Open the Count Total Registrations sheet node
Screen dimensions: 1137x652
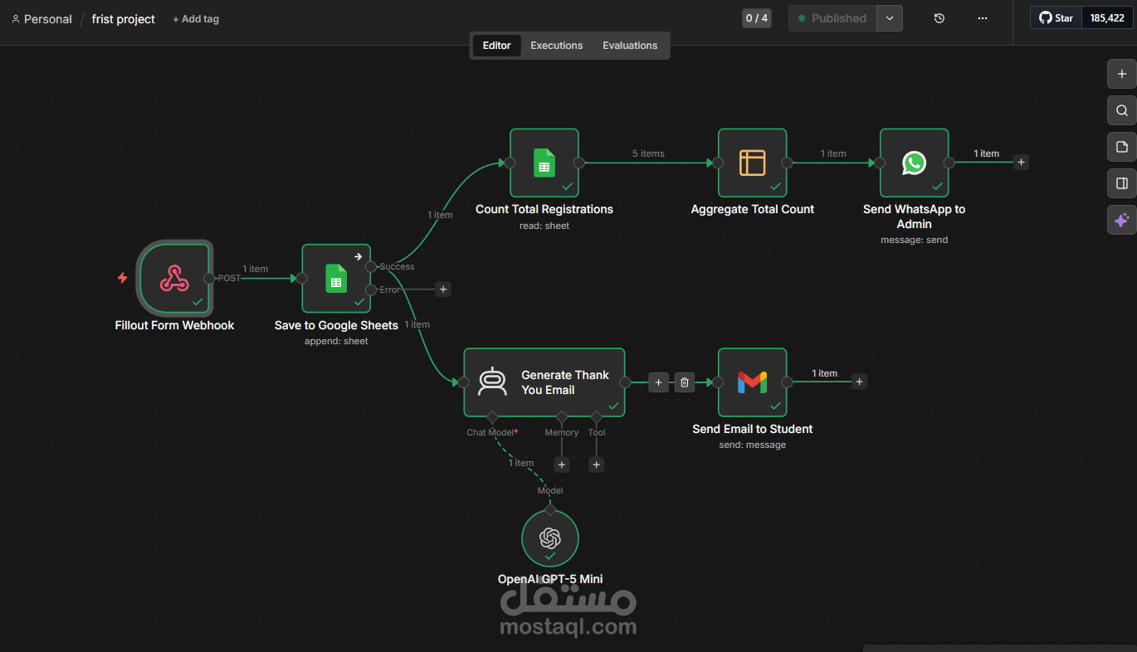544,163
